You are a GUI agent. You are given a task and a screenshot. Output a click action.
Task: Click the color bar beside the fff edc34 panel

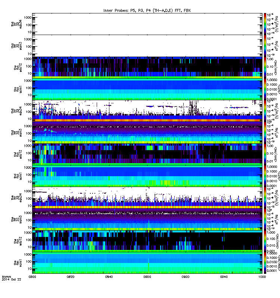pyautogui.click(x=265, y=198)
